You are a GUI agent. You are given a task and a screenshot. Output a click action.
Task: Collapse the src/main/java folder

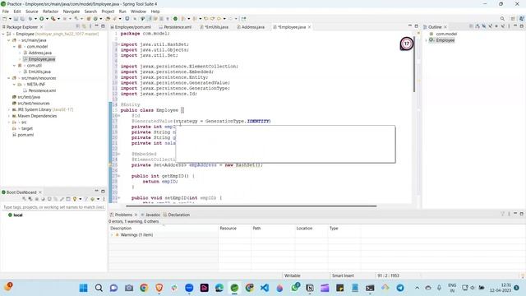coord(9,40)
